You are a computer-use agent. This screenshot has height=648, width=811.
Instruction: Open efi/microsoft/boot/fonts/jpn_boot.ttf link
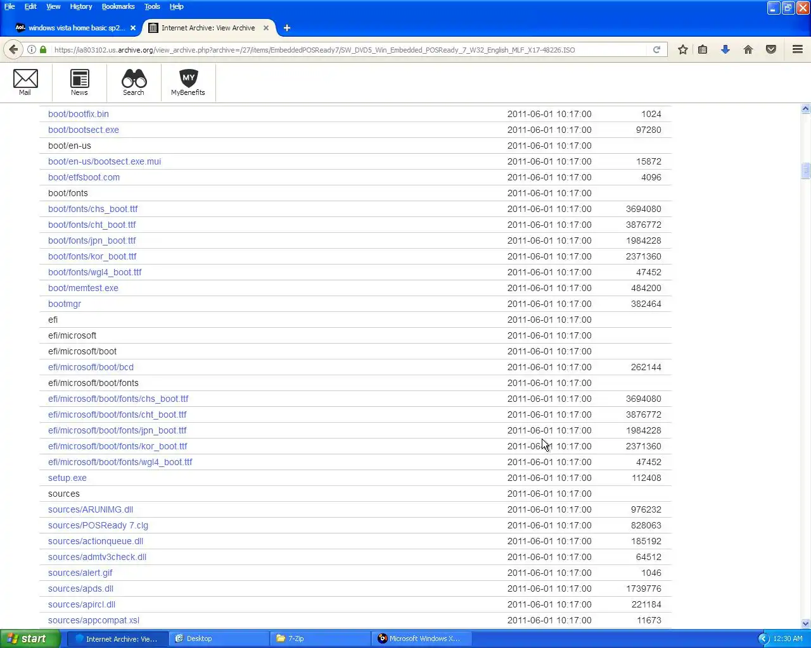pos(117,430)
